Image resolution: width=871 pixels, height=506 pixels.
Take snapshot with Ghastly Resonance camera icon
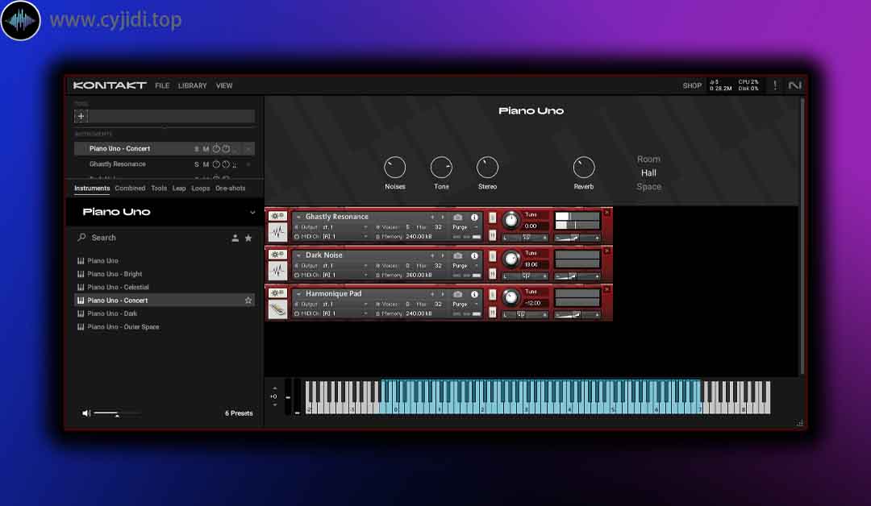(458, 217)
